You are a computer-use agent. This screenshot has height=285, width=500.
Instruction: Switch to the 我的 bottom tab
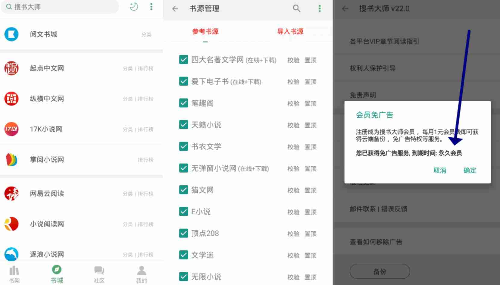click(x=142, y=274)
